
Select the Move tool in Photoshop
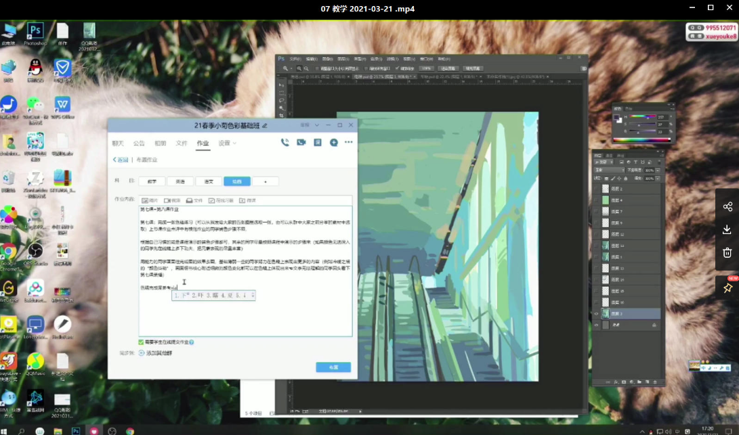tap(281, 85)
